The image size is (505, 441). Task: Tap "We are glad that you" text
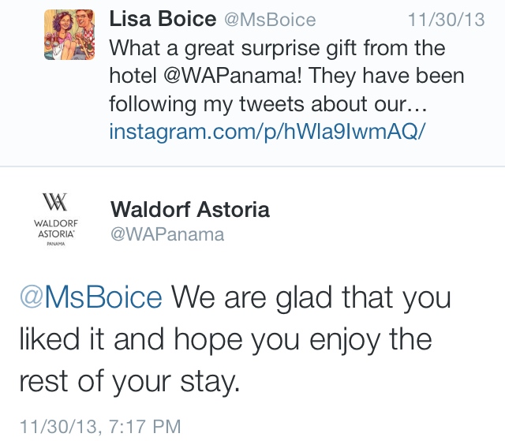(x=311, y=298)
